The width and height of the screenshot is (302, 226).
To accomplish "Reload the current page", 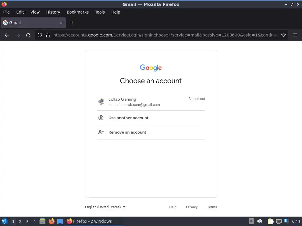I will [x=28, y=35].
